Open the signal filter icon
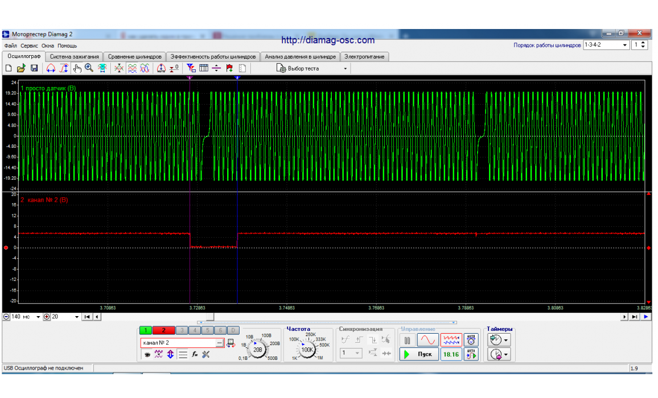Image resolution: width=658 pixels, height=398 pixels. [x=191, y=68]
